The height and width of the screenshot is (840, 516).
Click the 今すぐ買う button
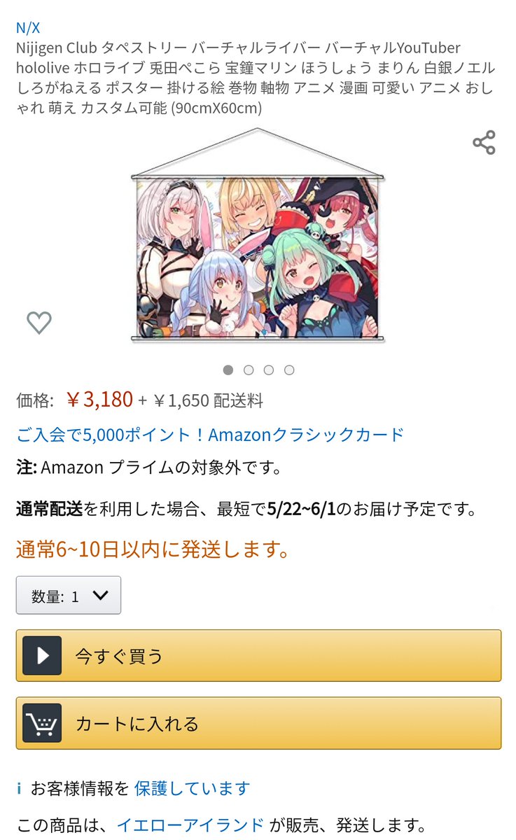(x=258, y=656)
